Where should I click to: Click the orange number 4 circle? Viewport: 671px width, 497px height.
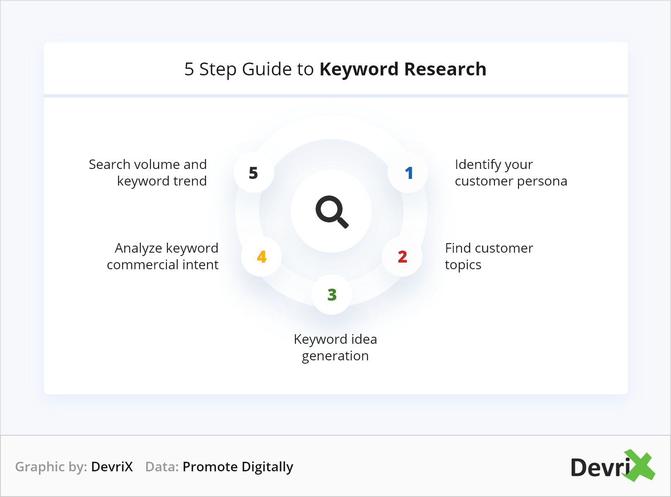pyautogui.click(x=261, y=257)
